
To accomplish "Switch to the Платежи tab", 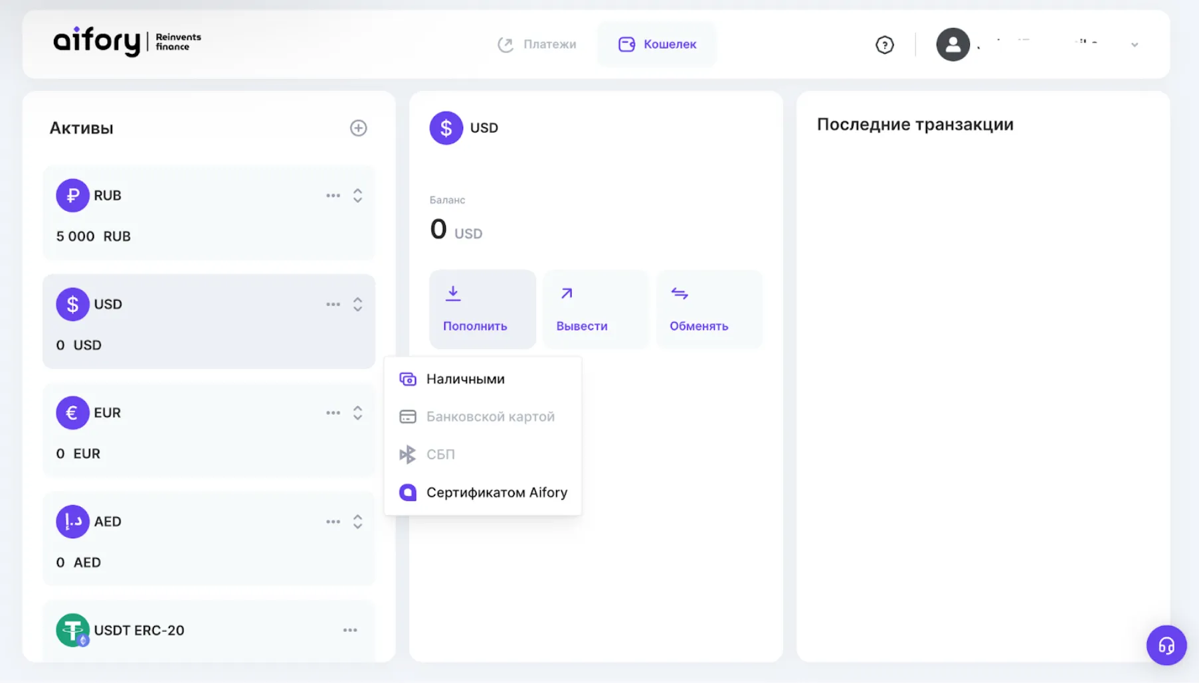I will 537,44.
